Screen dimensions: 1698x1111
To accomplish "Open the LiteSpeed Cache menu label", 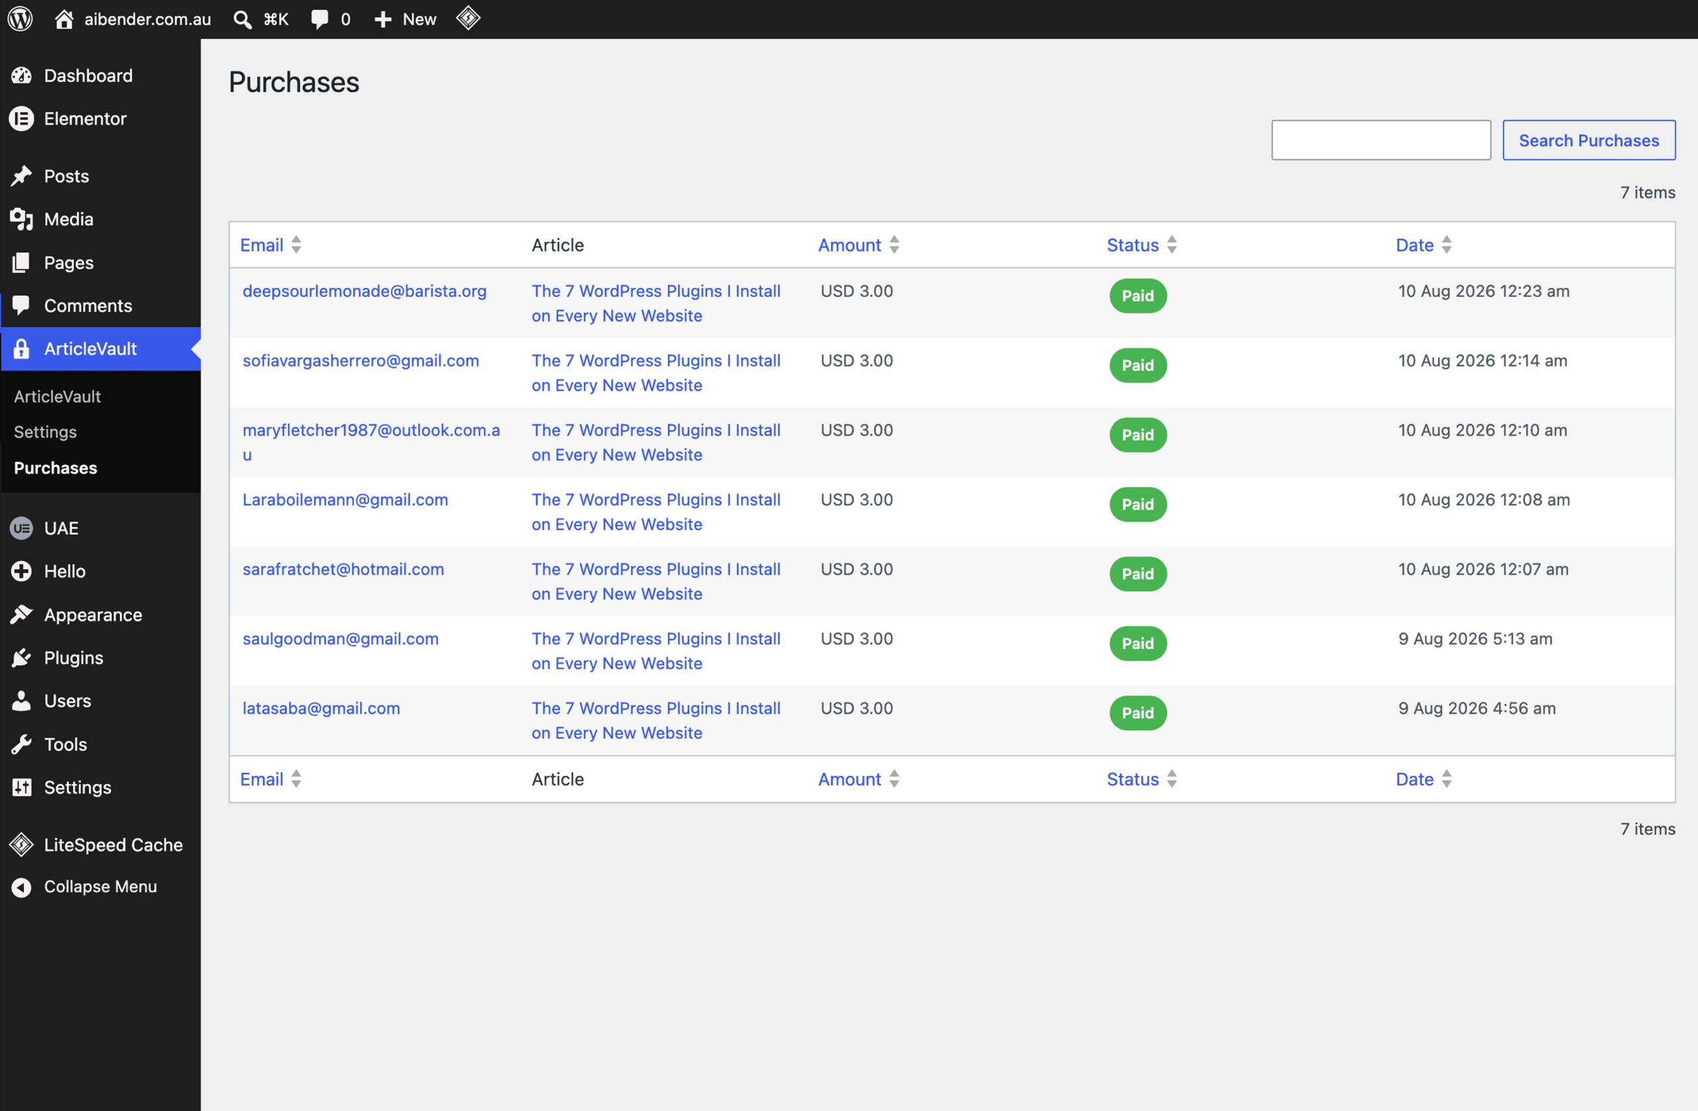I will tap(113, 845).
